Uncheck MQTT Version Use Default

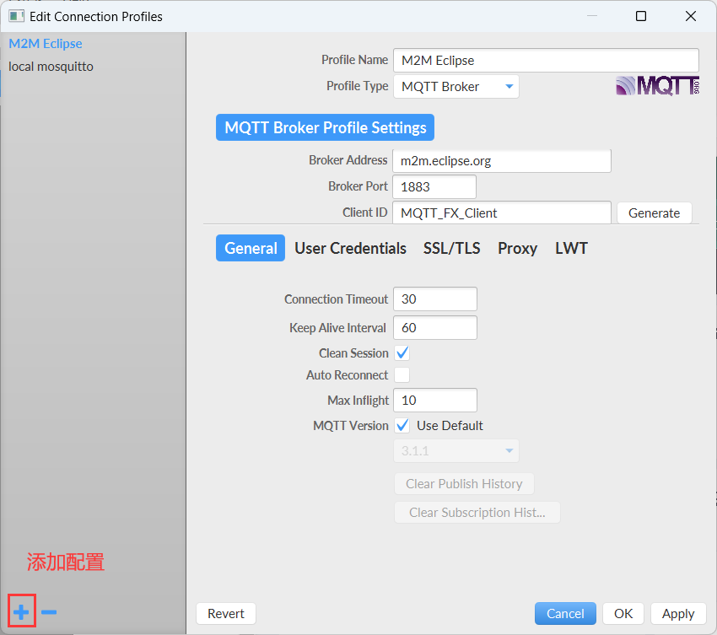click(x=402, y=426)
